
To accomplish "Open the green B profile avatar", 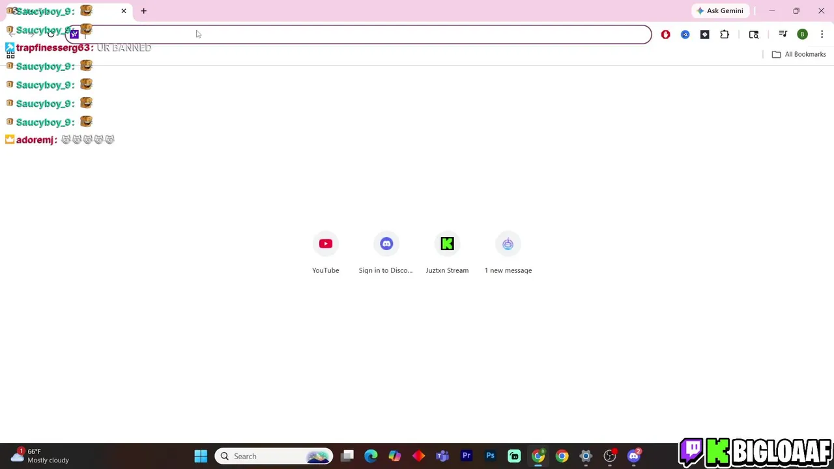I will (x=802, y=35).
